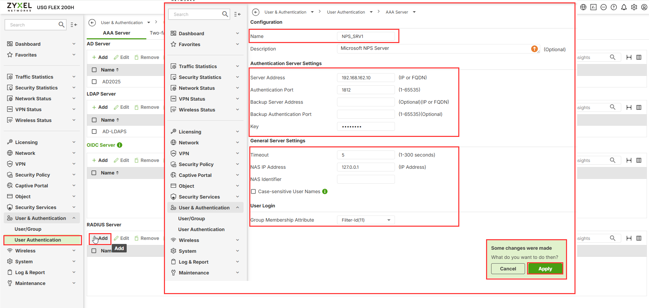Select User/Group in the overlay sidebar

[191, 219]
